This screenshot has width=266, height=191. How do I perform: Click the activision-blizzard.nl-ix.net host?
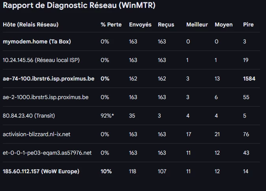pyautogui.click(x=36, y=134)
